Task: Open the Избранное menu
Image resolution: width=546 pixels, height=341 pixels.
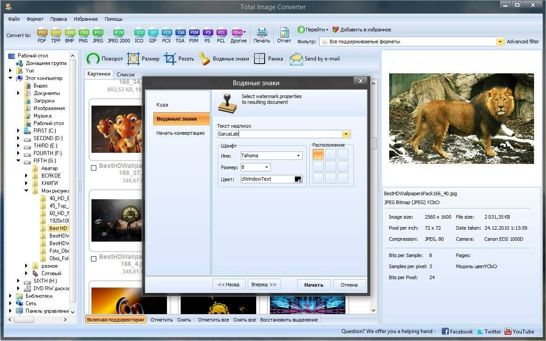Action: pos(86,19)
